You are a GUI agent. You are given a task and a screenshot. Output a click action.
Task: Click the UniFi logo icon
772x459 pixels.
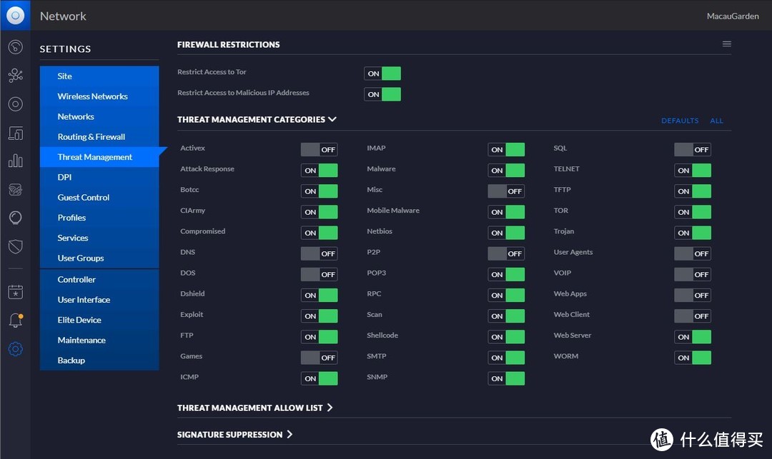[15, 15]
